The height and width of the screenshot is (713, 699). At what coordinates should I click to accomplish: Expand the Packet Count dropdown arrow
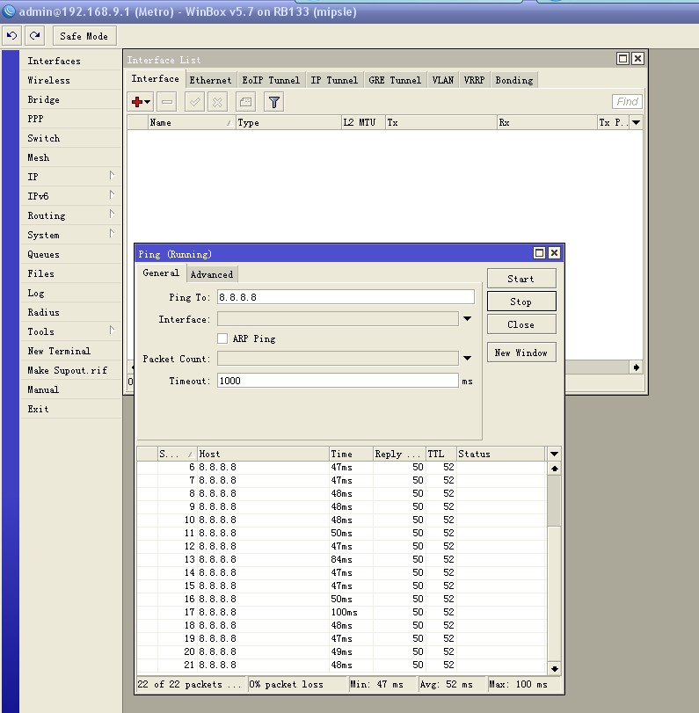click(x=467, y=359)
